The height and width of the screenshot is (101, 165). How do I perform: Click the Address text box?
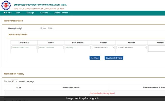click(156, 48)
